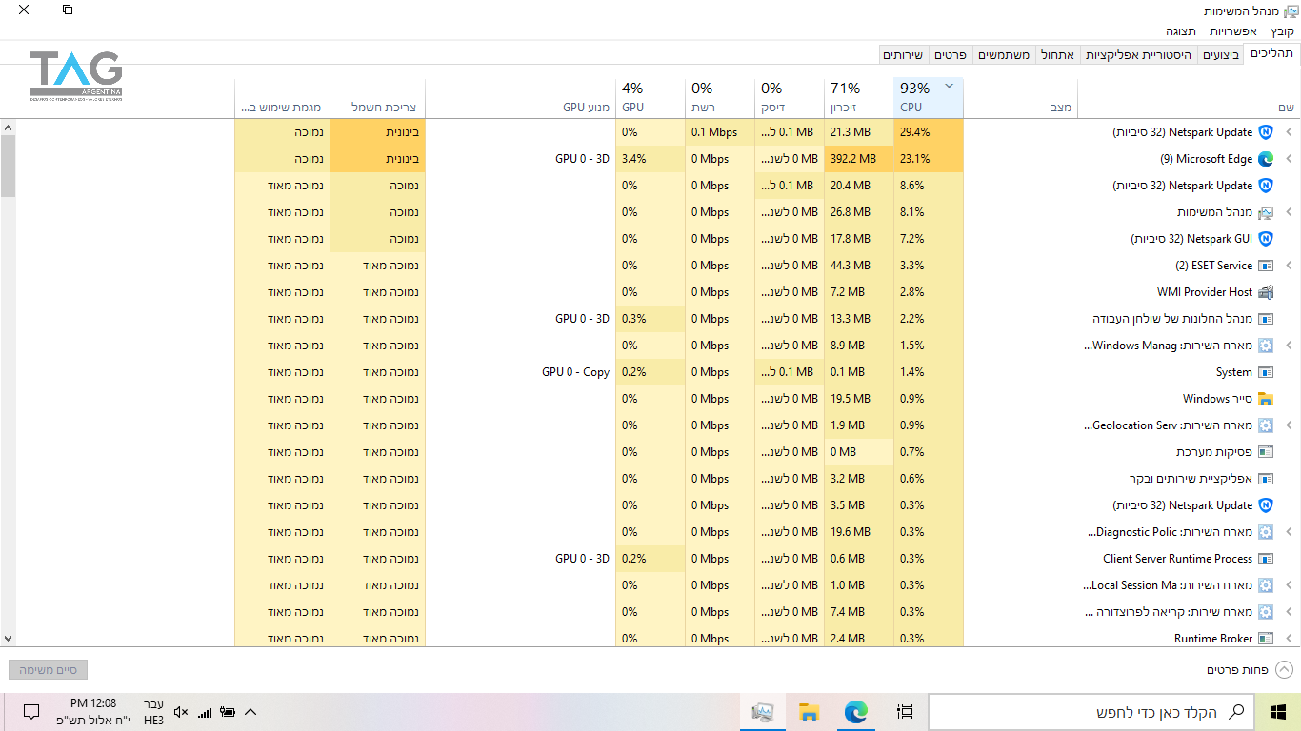1301x731 pixels.
Task: Open Task View from the taskbar
Action: tap(905, 711)
